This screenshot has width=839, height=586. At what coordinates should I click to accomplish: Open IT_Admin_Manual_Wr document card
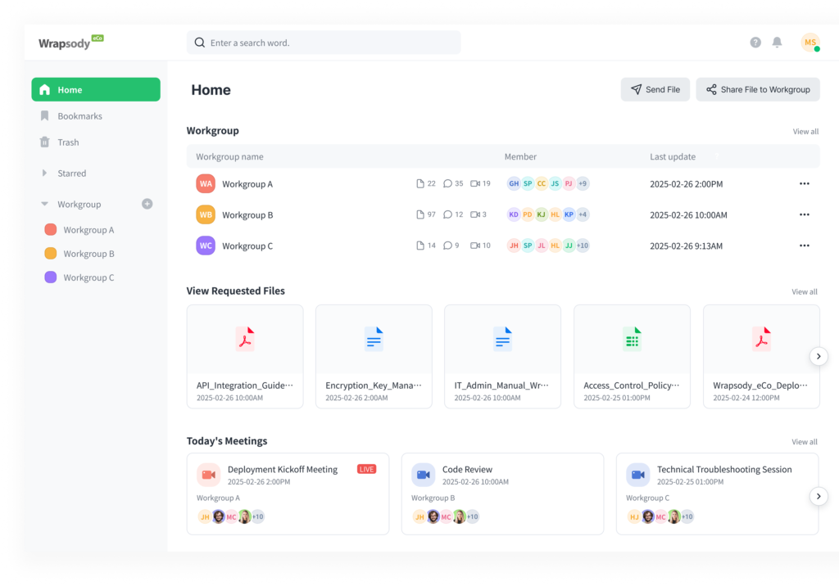pyautogui.click(x=503, y=357)
